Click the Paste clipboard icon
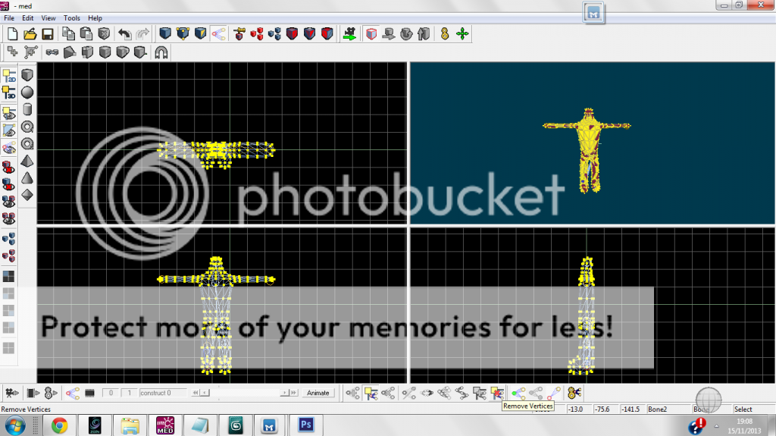The height and width of the screenshot is (436, 776). pos(86,33)
